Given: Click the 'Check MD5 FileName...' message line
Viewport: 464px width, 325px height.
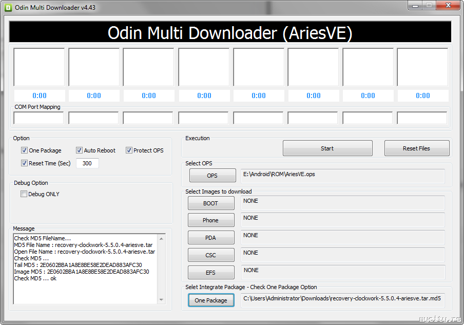Looking at the screenshot, I should pos(42,238).
